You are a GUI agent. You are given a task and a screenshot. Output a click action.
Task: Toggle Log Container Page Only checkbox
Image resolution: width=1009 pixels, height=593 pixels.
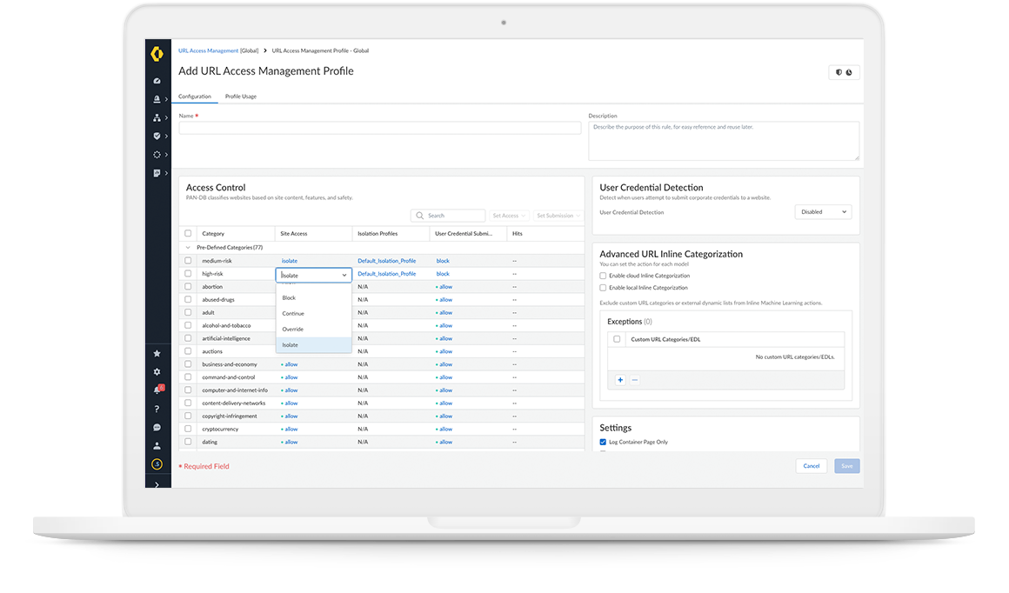point(604,442)
